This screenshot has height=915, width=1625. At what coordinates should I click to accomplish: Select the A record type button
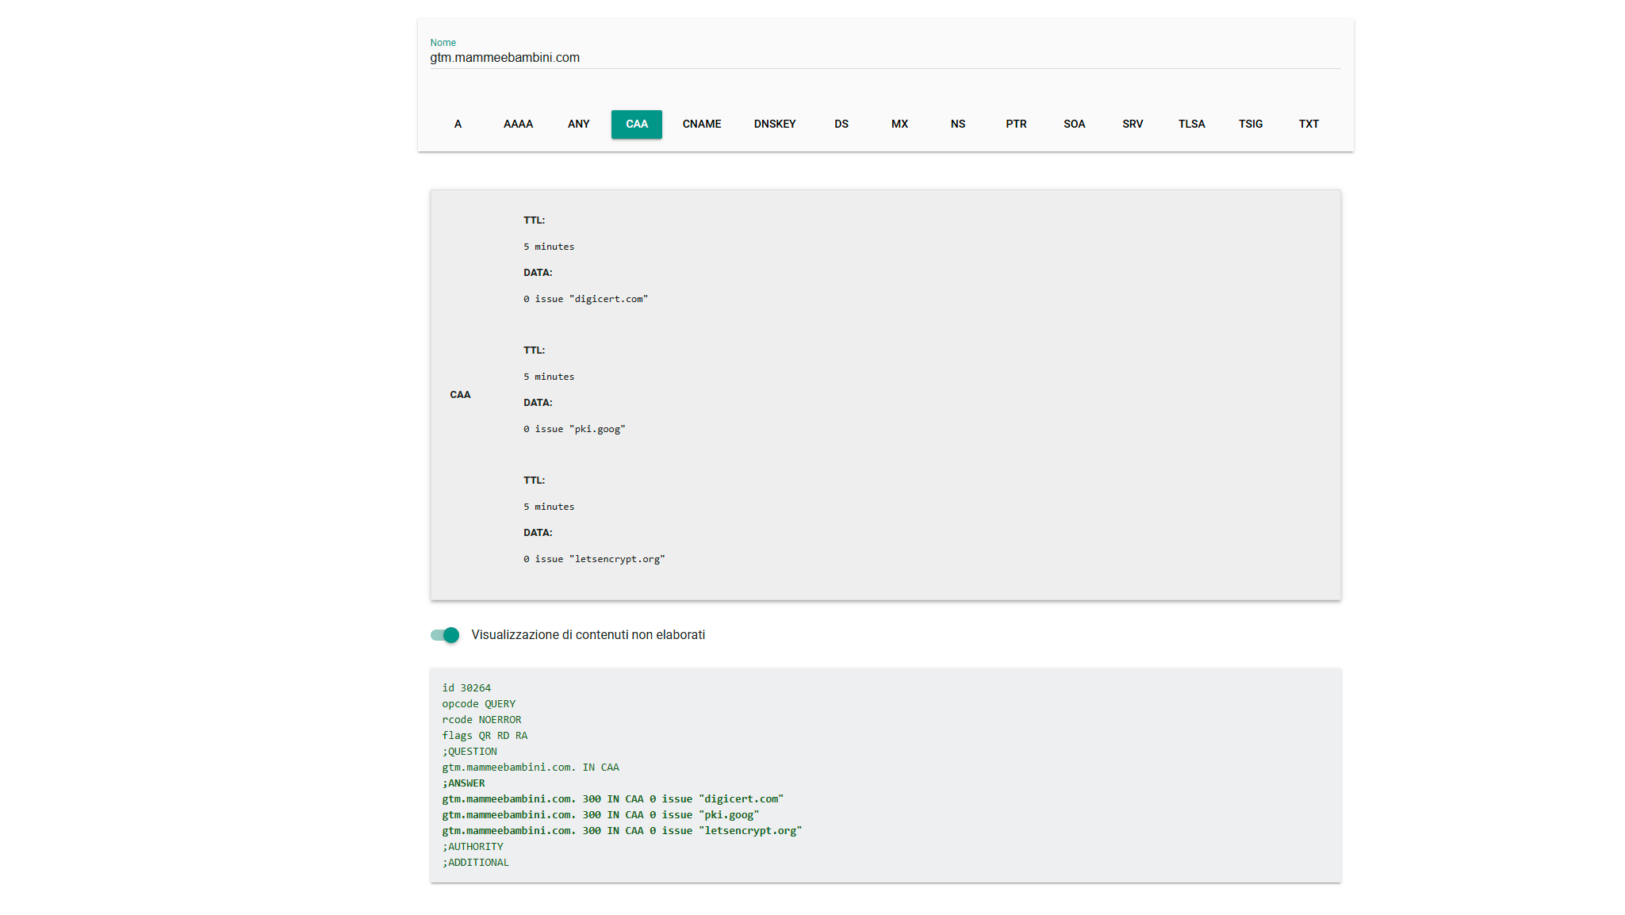point(458,124)
